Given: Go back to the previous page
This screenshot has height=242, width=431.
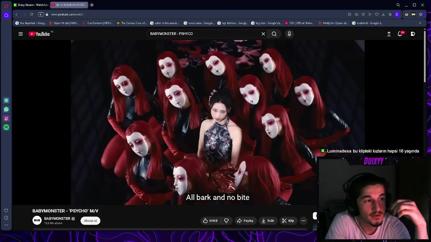Looking at the screenshot, I should [x=16, y=14].
